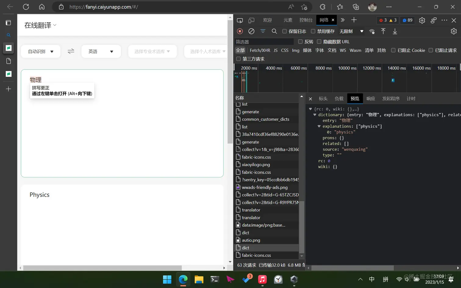This screenshot has width=461, height=288.
Task: Filter requests by WS type
Action: pyautogui.click(x=343, y=50)
